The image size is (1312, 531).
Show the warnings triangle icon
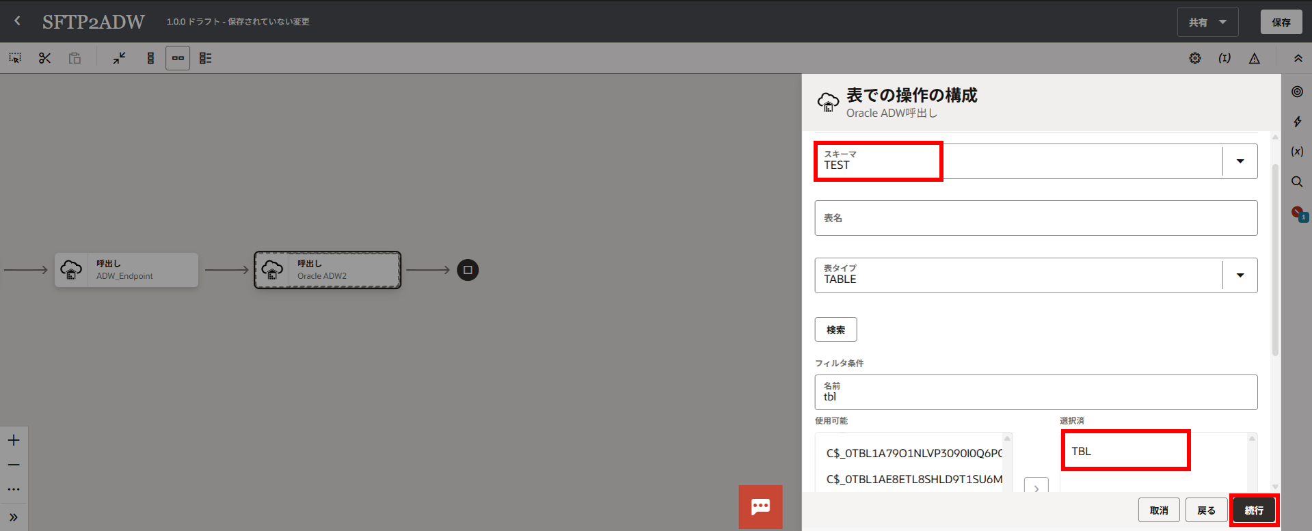1255,58
